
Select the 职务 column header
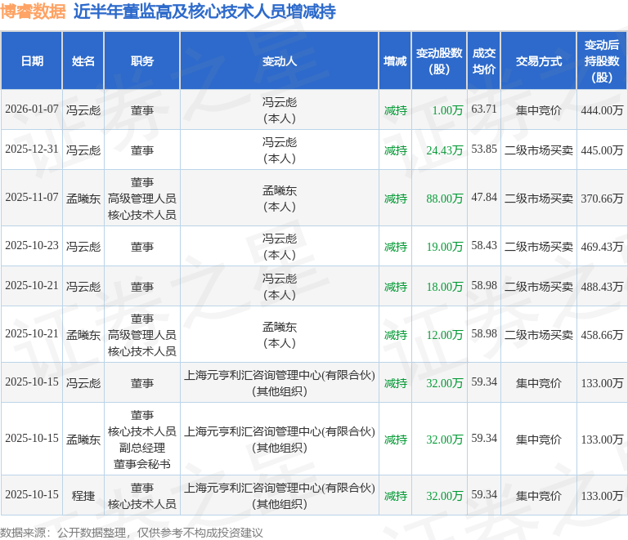point(141,61)
